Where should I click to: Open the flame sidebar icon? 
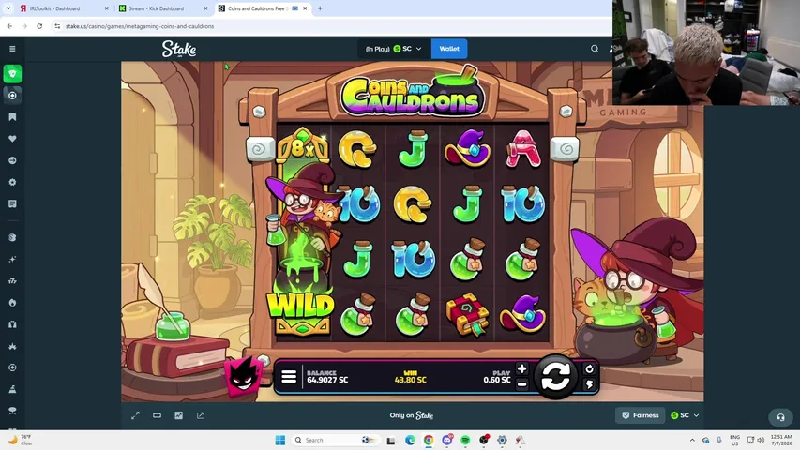(x=13, y=303)
